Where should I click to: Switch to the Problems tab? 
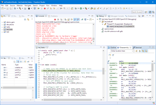(x=53, y=16)
